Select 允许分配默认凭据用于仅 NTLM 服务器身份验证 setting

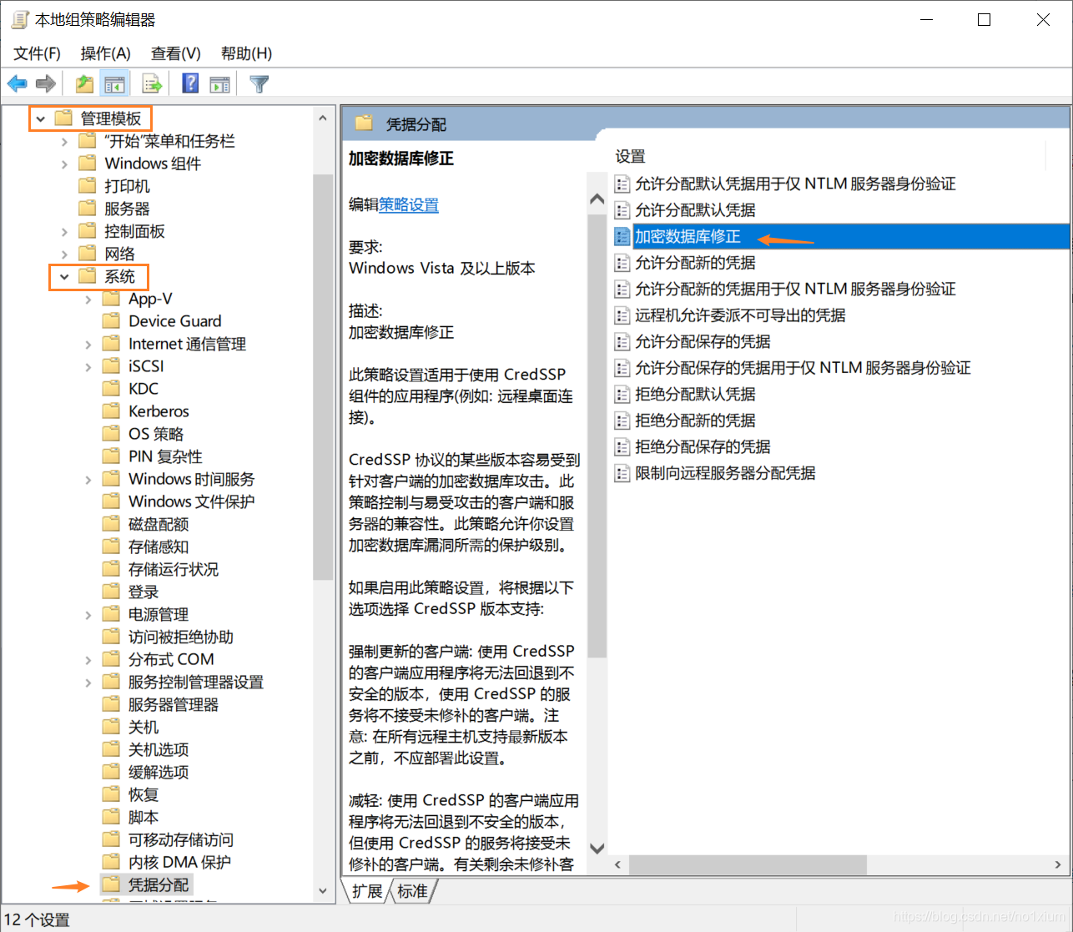click(x=795, y=184)
